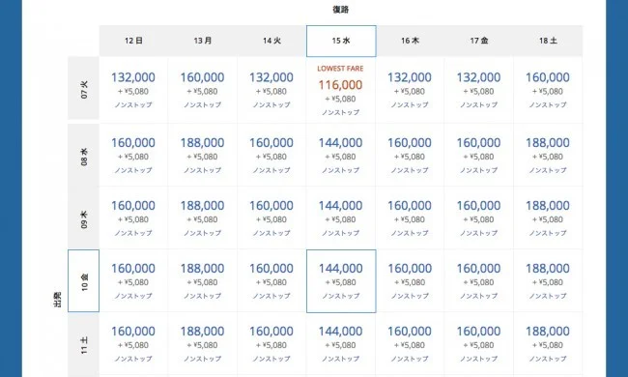Pick departure date row 07 火
The height and width of the screenshot is (377, 628).
click(x=84, y=88)
